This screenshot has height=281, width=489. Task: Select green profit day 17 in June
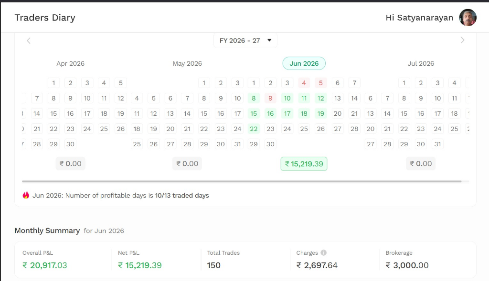pos(287,113)
